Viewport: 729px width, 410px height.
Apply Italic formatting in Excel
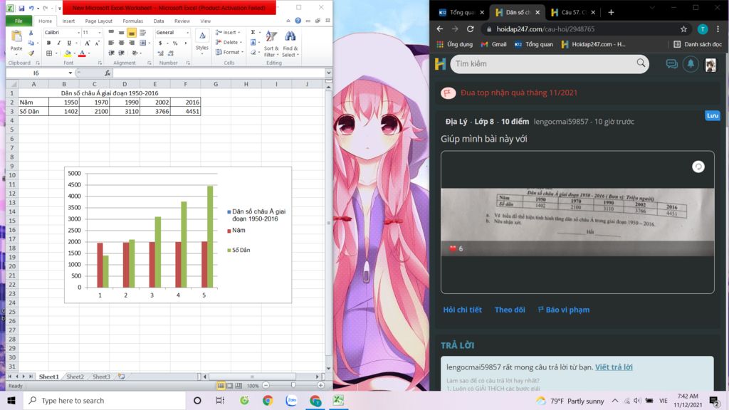tap(59, 43)
